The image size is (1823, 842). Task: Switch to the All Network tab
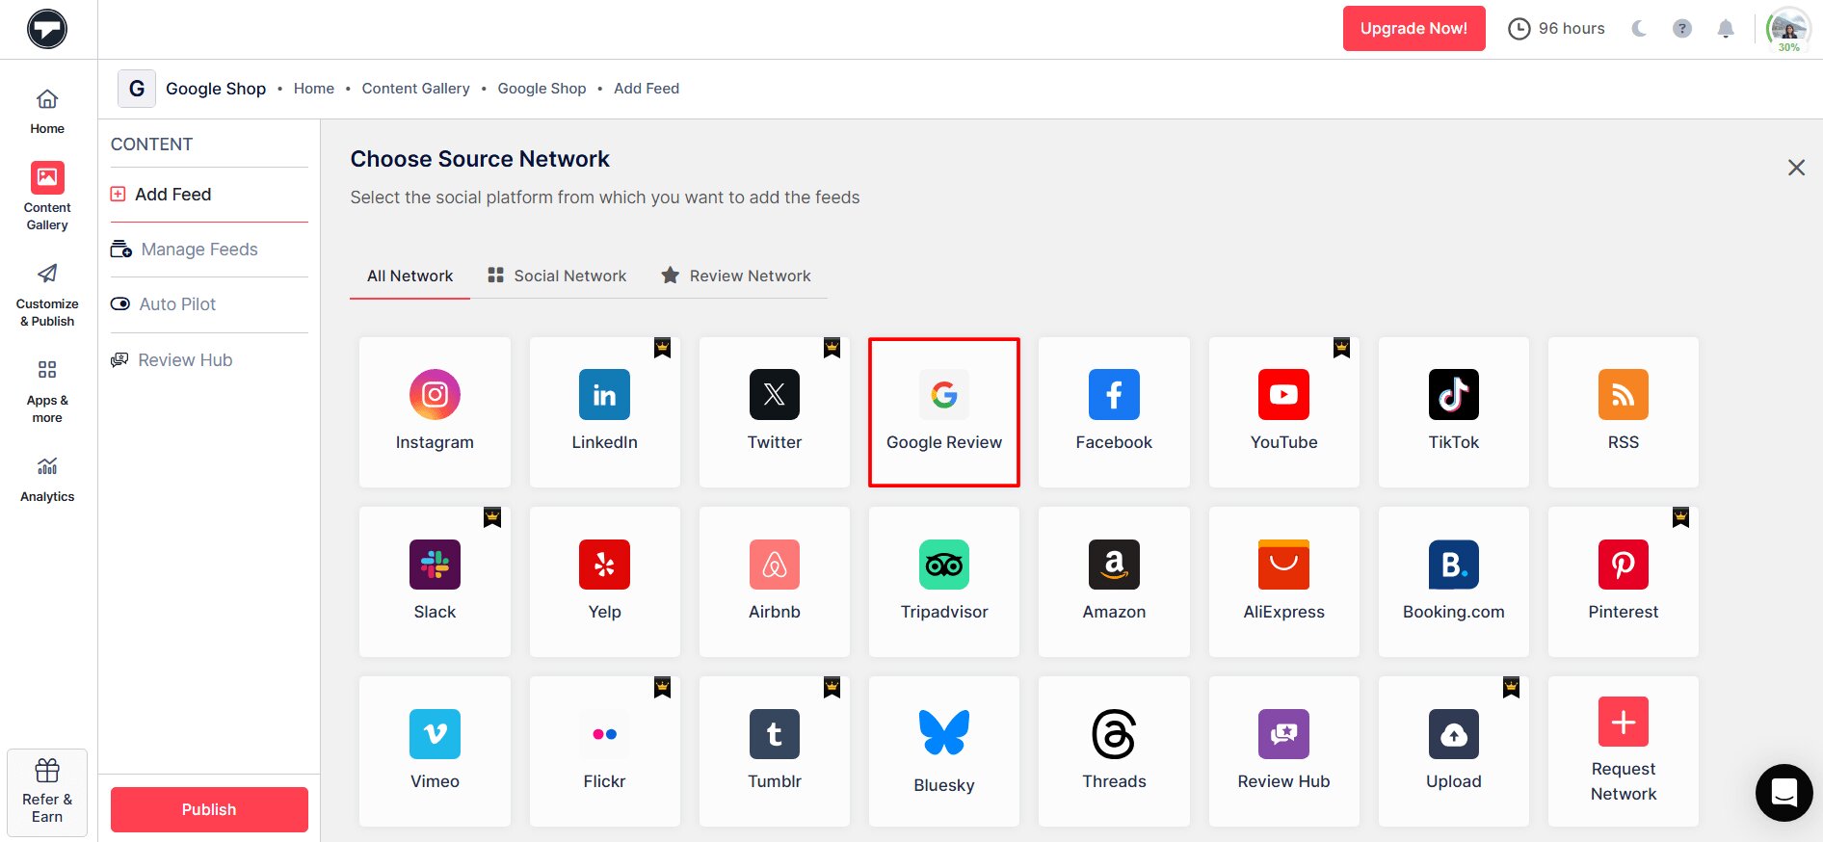click(410, 276)
